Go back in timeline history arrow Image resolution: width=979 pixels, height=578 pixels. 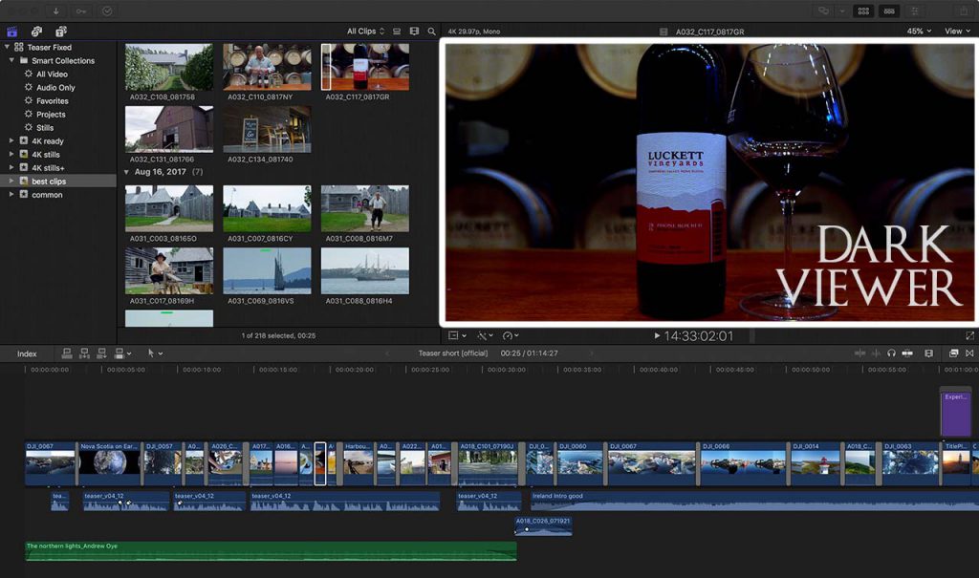click(386, 353)
